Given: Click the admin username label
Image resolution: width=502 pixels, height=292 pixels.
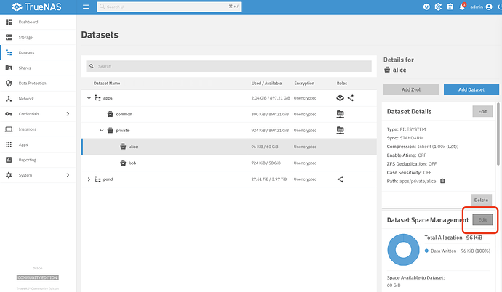Looking at the screenshot, I should coord(477,7).
